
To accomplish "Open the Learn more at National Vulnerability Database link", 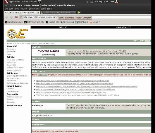I will pyautogui.click(x=96, y=51).
